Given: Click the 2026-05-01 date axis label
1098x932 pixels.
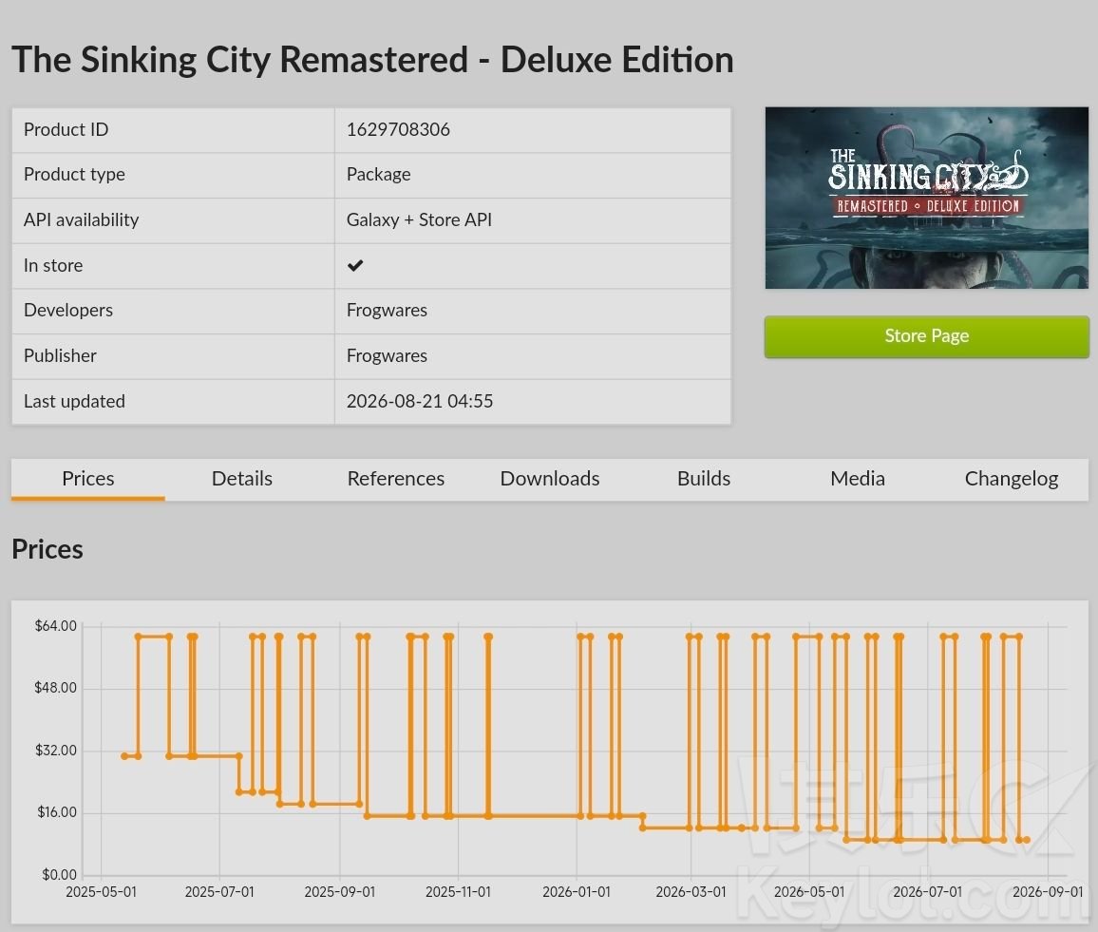Looking at the screenshot, I should coord(809,892).
